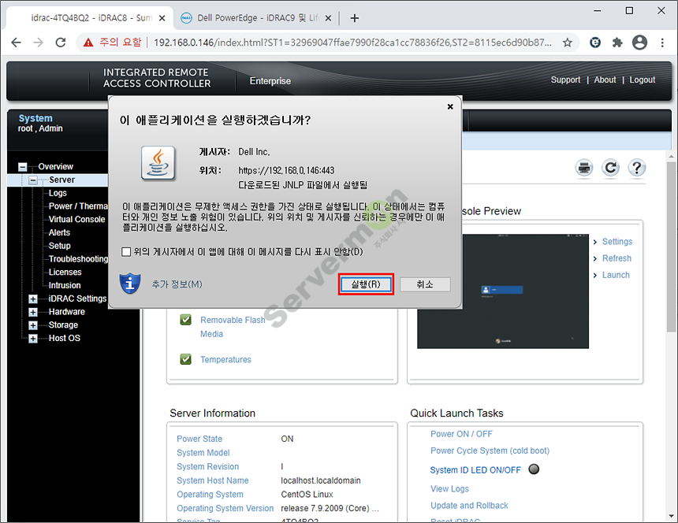Select Setup in the navigation tree

tap(59, 246)
